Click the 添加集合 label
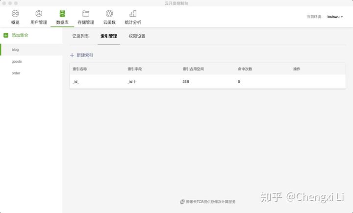 tap(20, 35)
